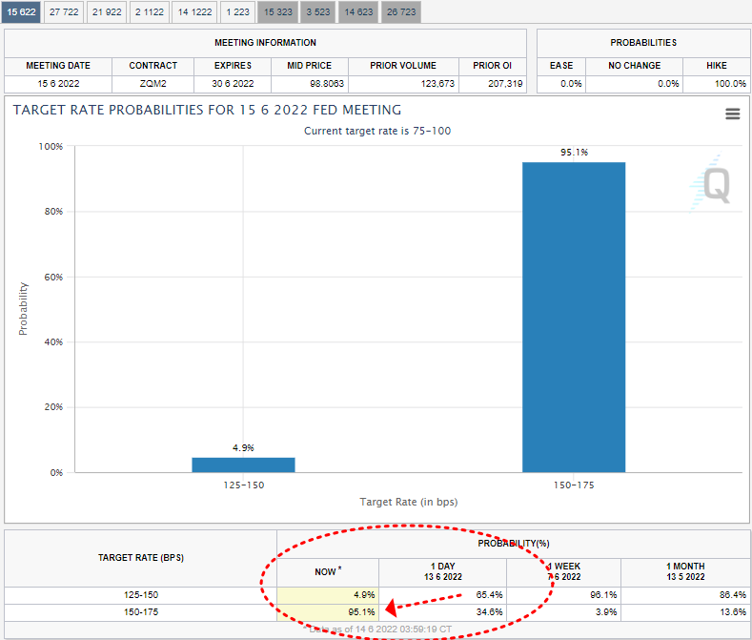
Task: Click the NOW 95.1% highlighted cell
Action: [x=328, y=612]
